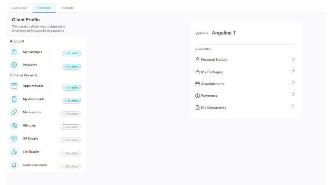Click Angelina T's avatar image
This screenshot has width=329, height=185.
201,33
